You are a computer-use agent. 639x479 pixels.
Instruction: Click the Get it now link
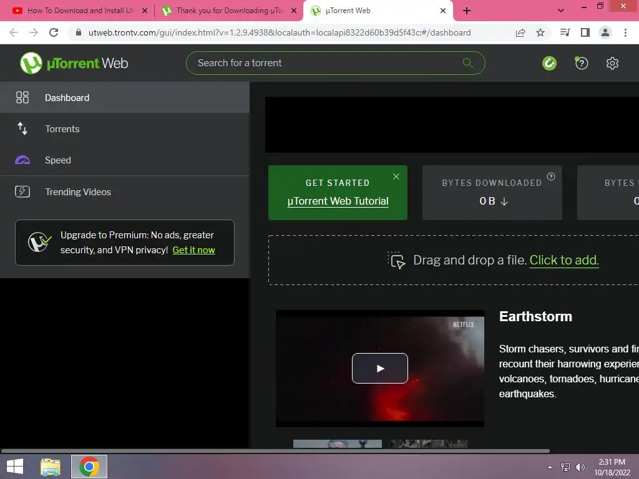[193, 250]
